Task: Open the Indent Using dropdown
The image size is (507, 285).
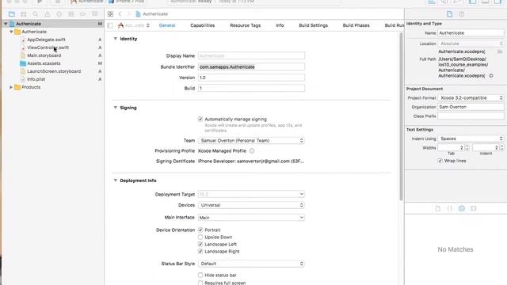Action: tap(471, 139)
